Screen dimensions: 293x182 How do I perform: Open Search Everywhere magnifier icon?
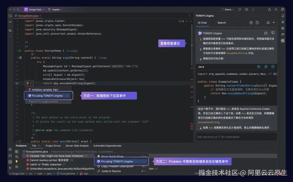tap(276, 9)
